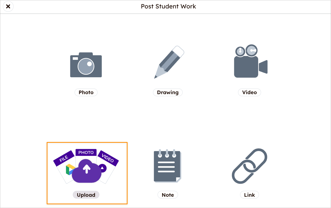Click the upward arrow on the Upload cloud
331x208 pixels.
pos(87,169)
